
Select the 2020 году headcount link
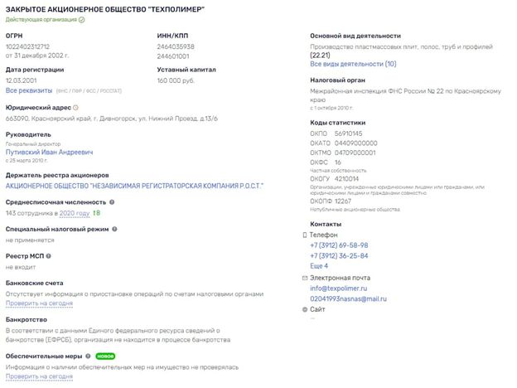click(x=75, y=213)
